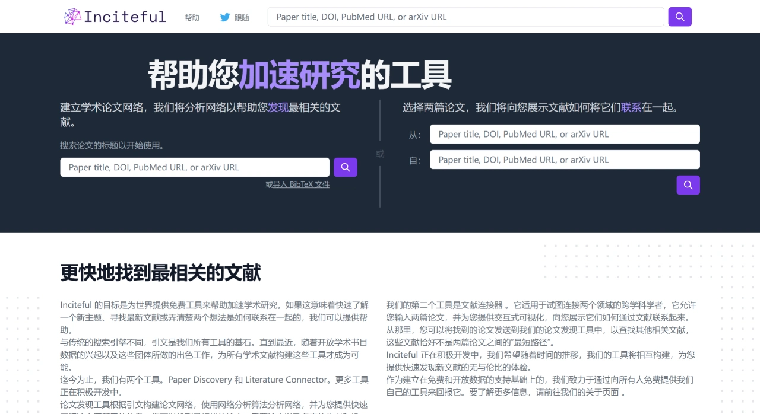Image resolution: width=760 pixels, height=414 pixels.
Task: Click the highlighted 发现 link
Action: pos(280,107)
